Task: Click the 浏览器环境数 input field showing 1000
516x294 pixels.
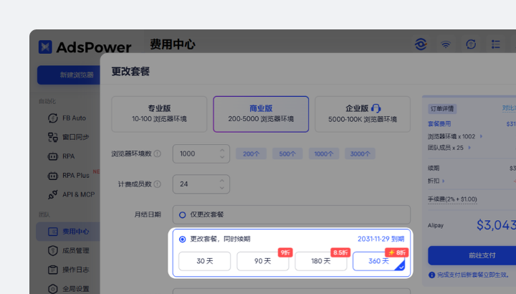Action: point(201,153)
